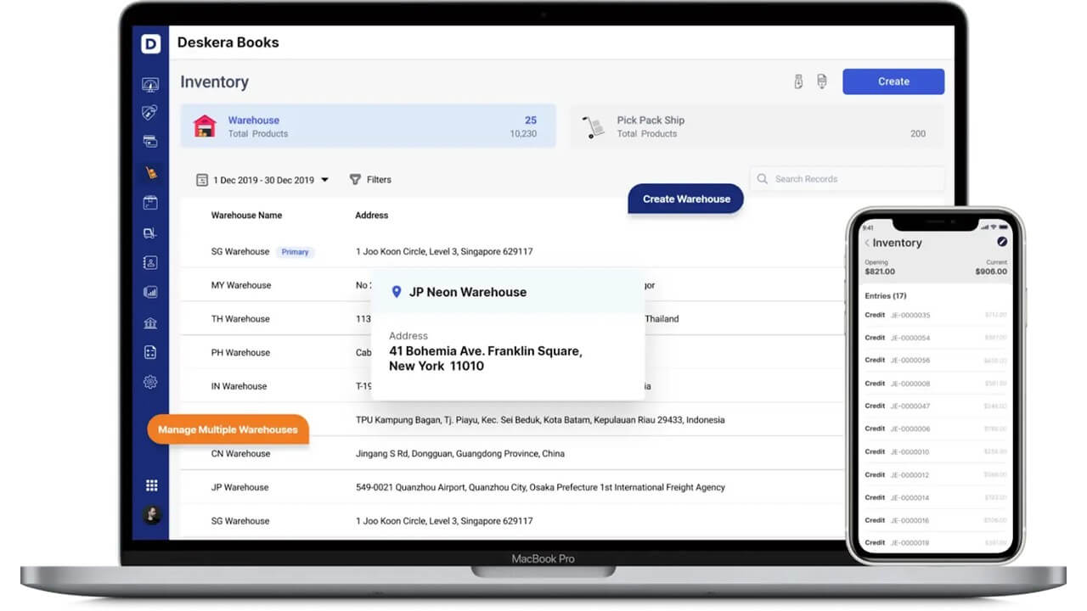Image resolution: width=1087 pixels, height=611 pixels.
Task: Click the Create Warehouse button
Action: [x=685, y=199]
